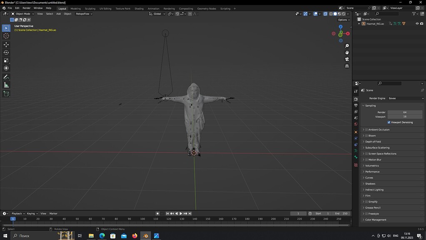Open the Render Engine Eevee dropdown
Viewport: 426px width, 240px height.
pyautogui.click(x=406, y=99)
